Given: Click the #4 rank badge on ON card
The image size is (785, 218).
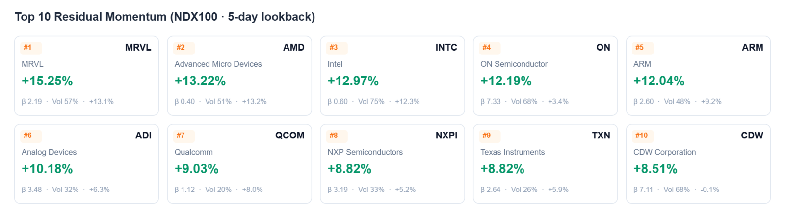Looking at the screenshot, I should [x=491, y=48].
